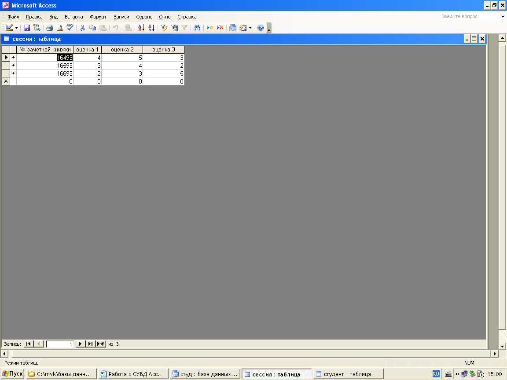This screenshot has height=380, width=507.
Task: Click the File Search toolbar icon
Action: point(37,28)
